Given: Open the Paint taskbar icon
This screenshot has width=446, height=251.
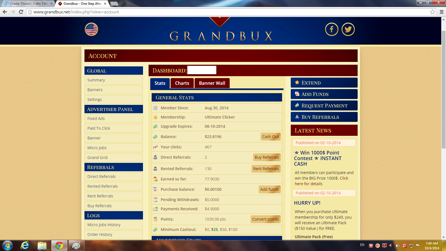Looking at the screenshot, I should tap(76, 246).
